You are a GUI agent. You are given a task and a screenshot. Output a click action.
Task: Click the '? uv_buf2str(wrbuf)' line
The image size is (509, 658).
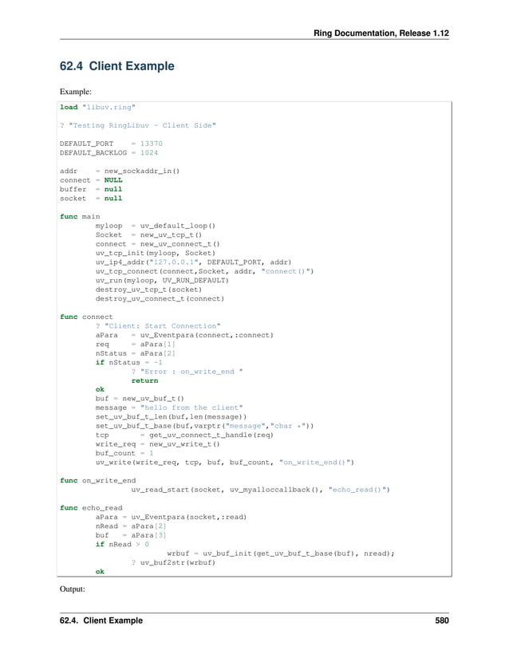click(x=173, y=563)
